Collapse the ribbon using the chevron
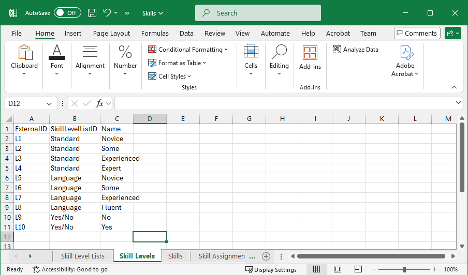 coord(454,87)
